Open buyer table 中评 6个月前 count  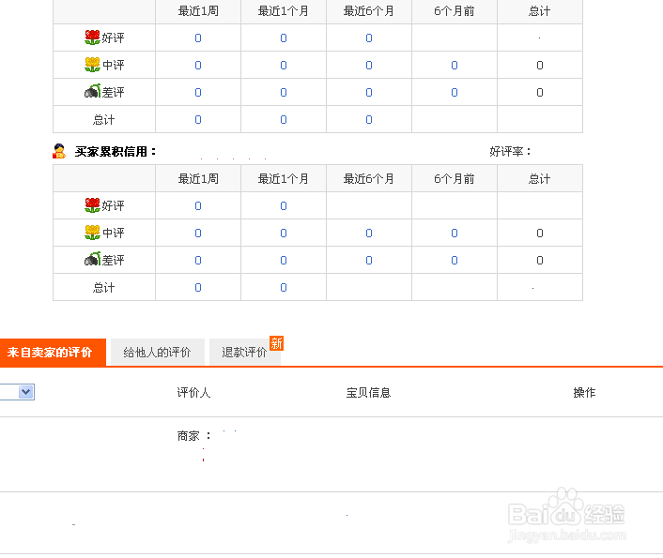455,233
